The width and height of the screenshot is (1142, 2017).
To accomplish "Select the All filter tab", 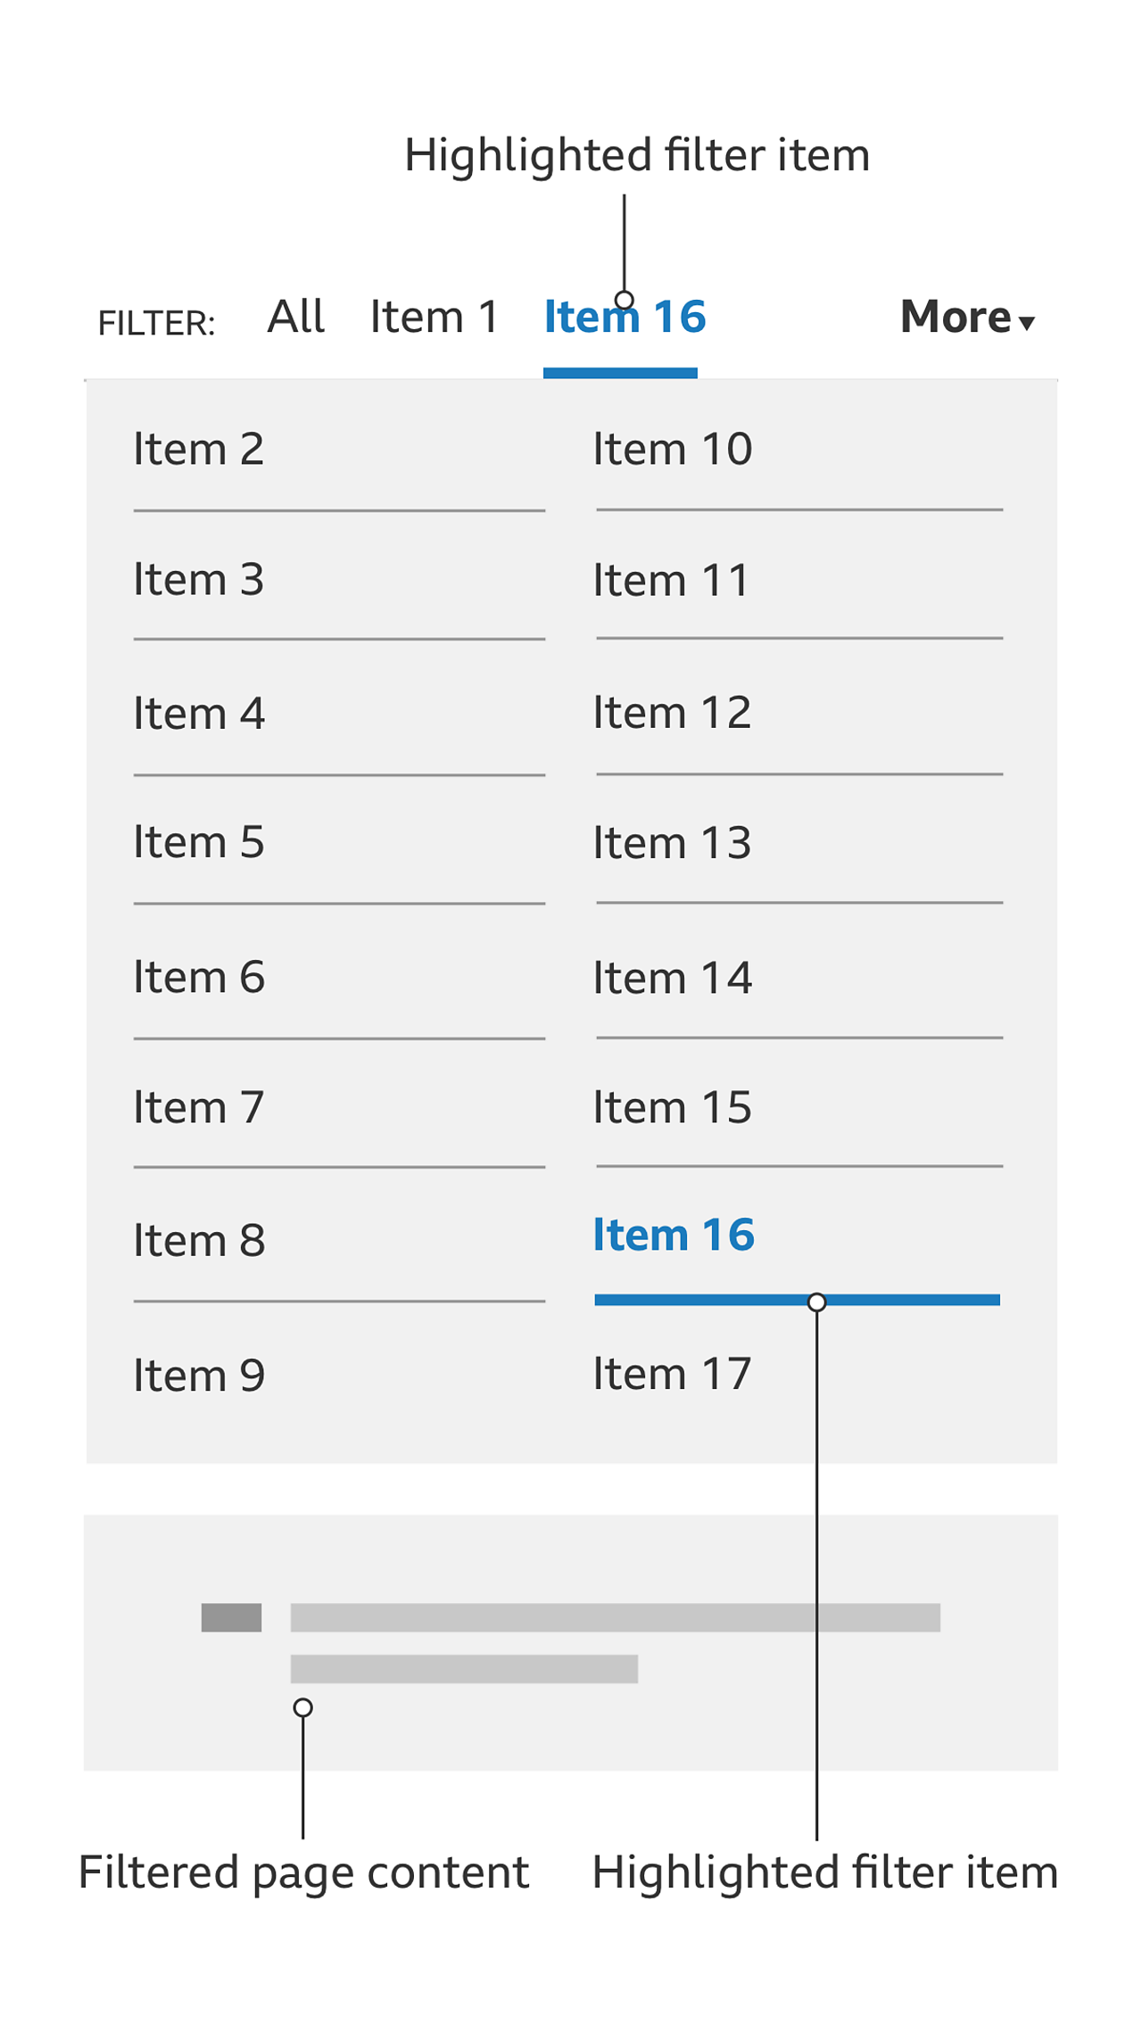I will pos(295,318).
